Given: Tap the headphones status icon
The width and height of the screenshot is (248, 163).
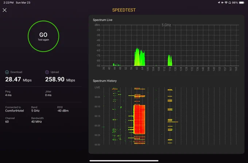Looking at the screenshot, I should [x=230, y=3].
